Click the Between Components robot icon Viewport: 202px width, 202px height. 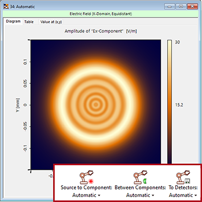coord(140,177)
